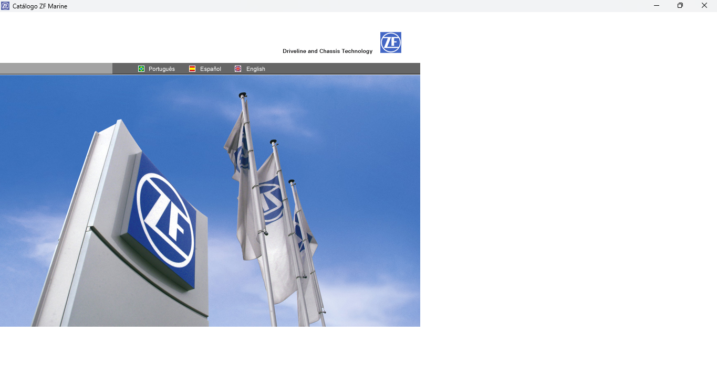Switch the catalog to English
Screen dimensions: 717x376
click(x=256, y=69)
